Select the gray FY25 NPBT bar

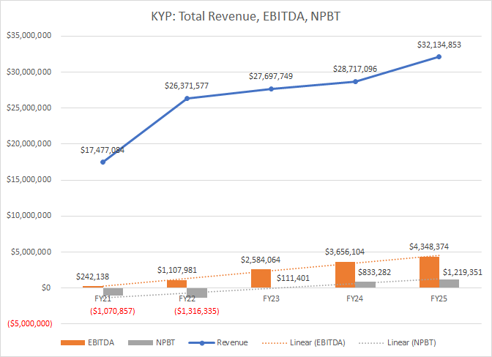point(449,283)
